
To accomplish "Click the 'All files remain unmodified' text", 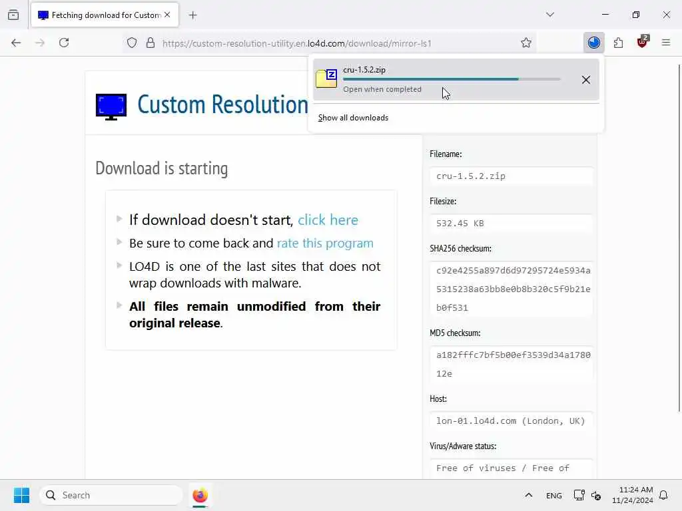I will click(254, 315).
